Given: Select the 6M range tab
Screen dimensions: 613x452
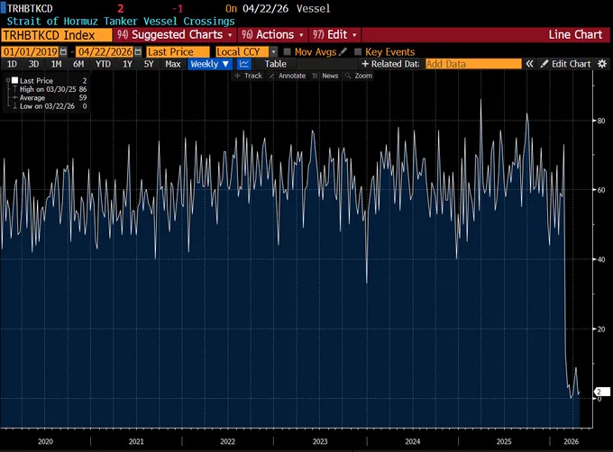Looking at the screenshot, I should pyautogui.click(x=78, y=64).
